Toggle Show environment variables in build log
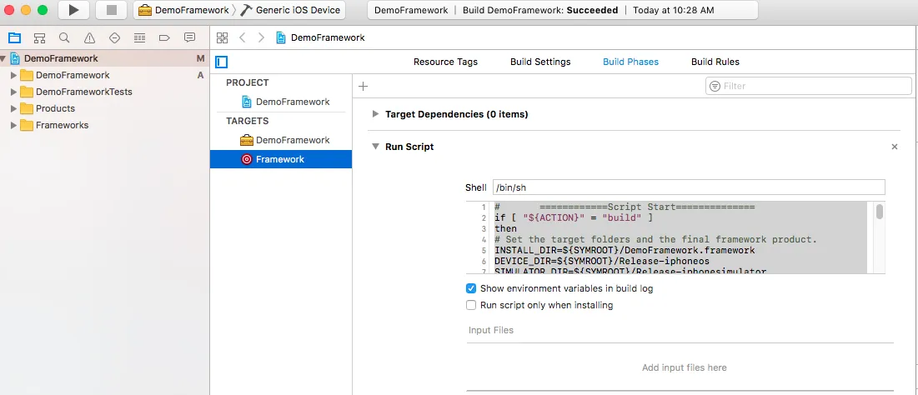 (471, 288)
